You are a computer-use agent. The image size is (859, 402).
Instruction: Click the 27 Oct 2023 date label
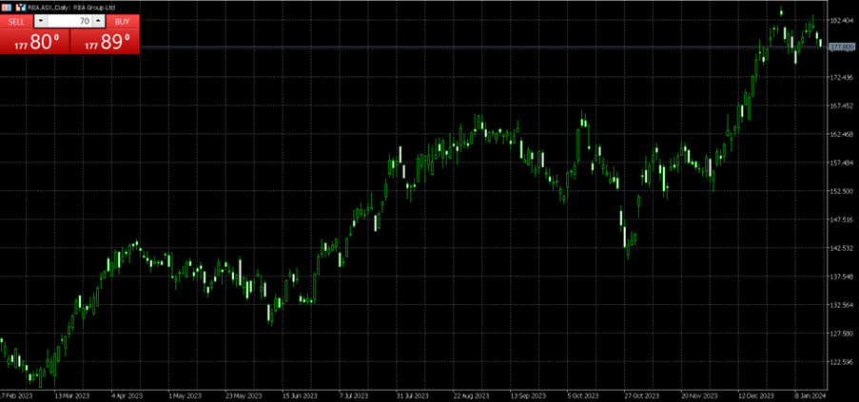[x=641, y=395]
